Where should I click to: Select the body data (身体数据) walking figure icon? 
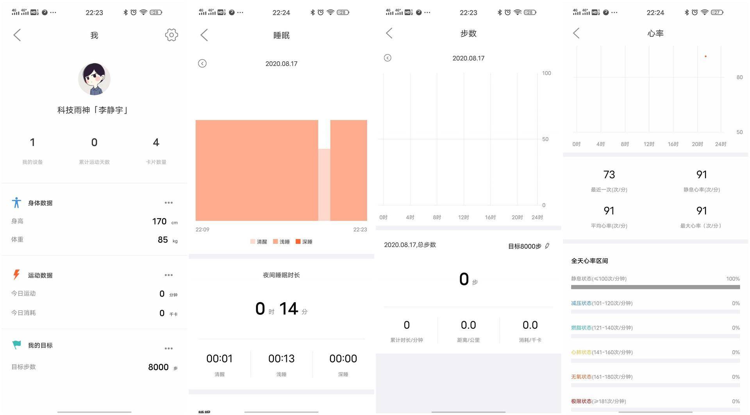[16, 203]
